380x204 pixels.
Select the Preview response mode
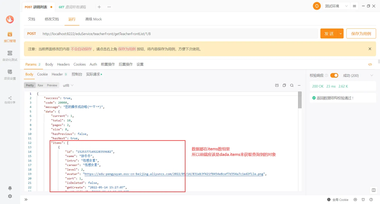52,85
